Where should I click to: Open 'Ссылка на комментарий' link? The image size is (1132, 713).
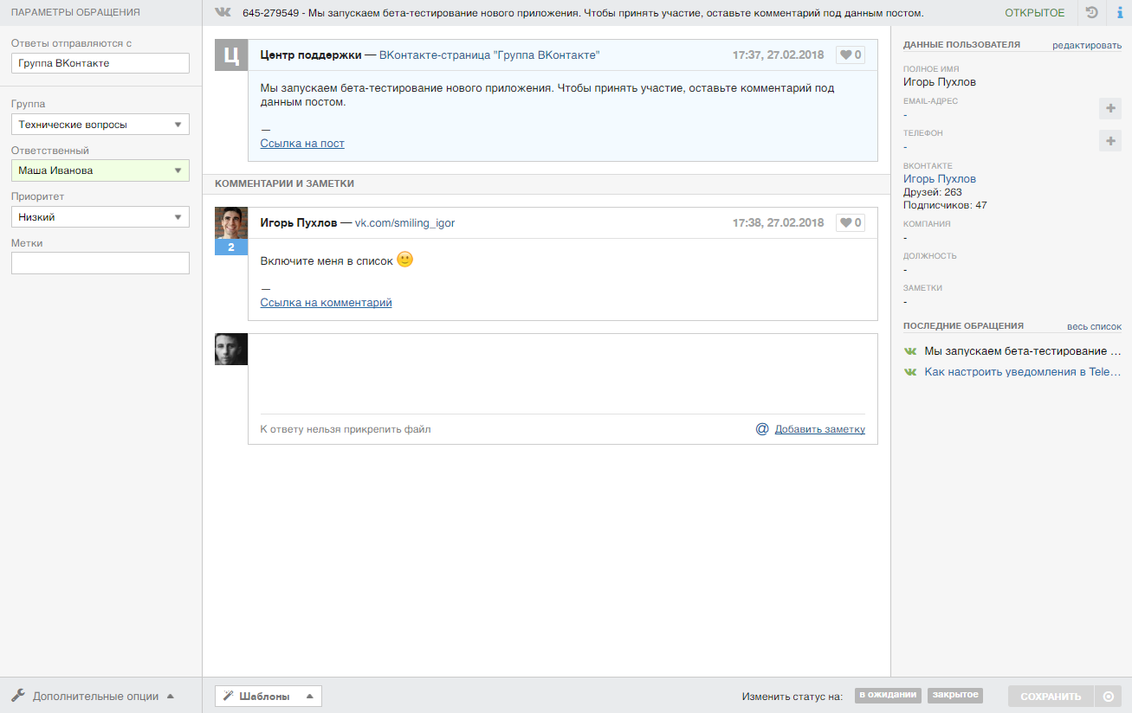[327, 303]
